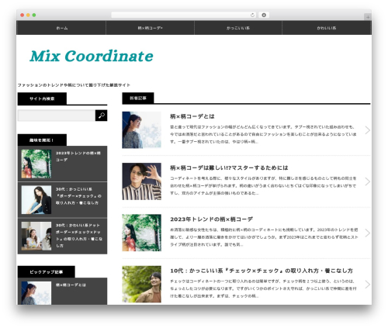
Task: Click main list thumbnail for 2023年トレンド article
Action: [141, 233]
